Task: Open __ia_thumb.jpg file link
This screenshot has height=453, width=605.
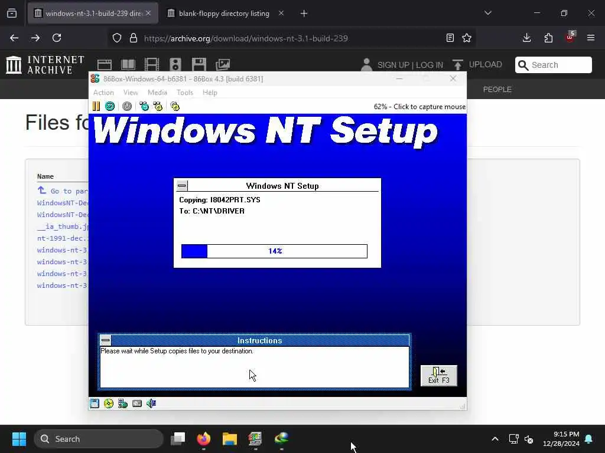Action: [63, 226]
